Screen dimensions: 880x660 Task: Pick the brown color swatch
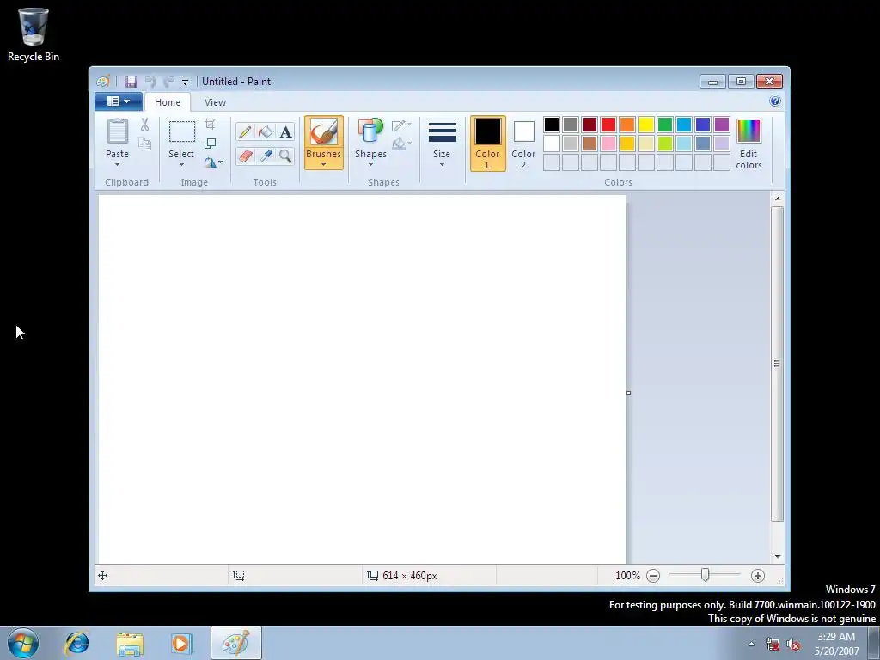pos(590,144)
